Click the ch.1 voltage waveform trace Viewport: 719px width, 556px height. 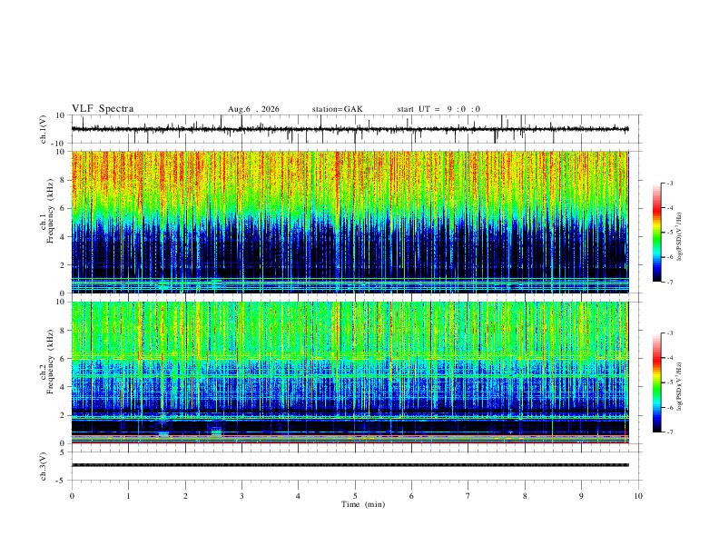pyautogui.click(x=350, y=129)
